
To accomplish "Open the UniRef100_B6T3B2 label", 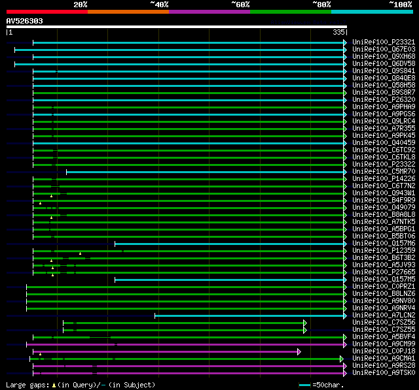I will click(x=384, y=258).
